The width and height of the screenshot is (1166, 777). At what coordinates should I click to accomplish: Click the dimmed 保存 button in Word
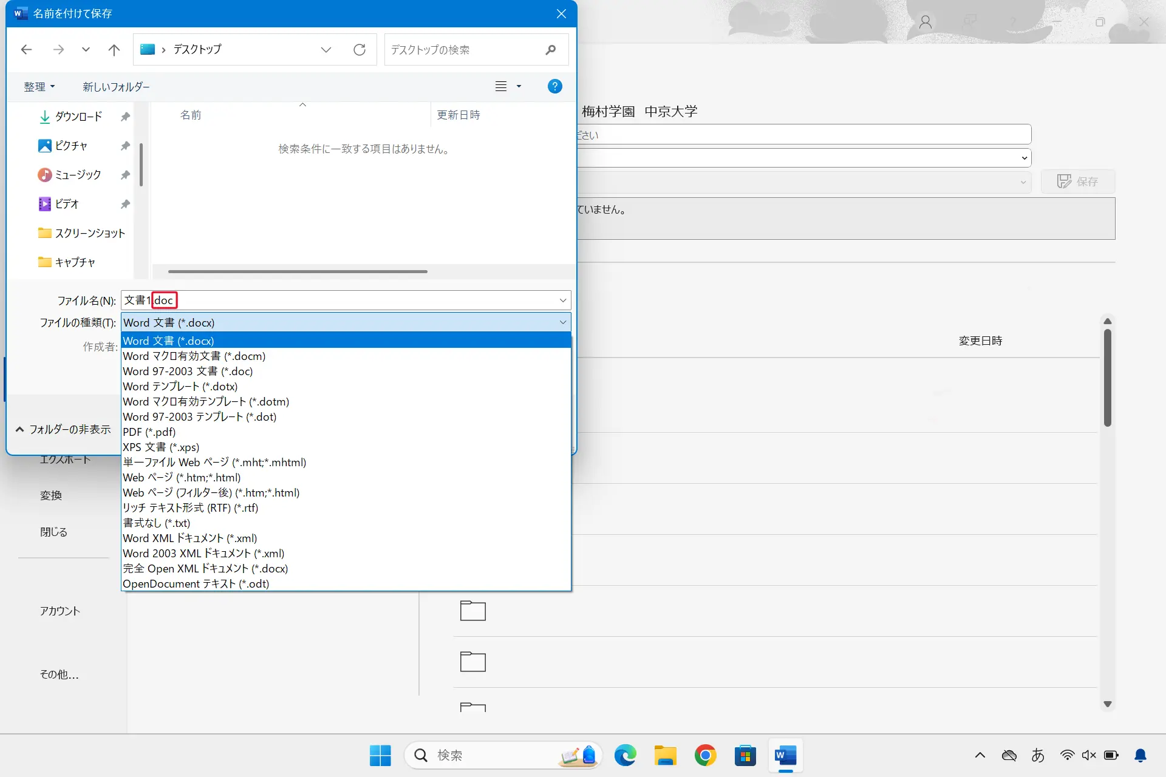[x=1078, y=182]
